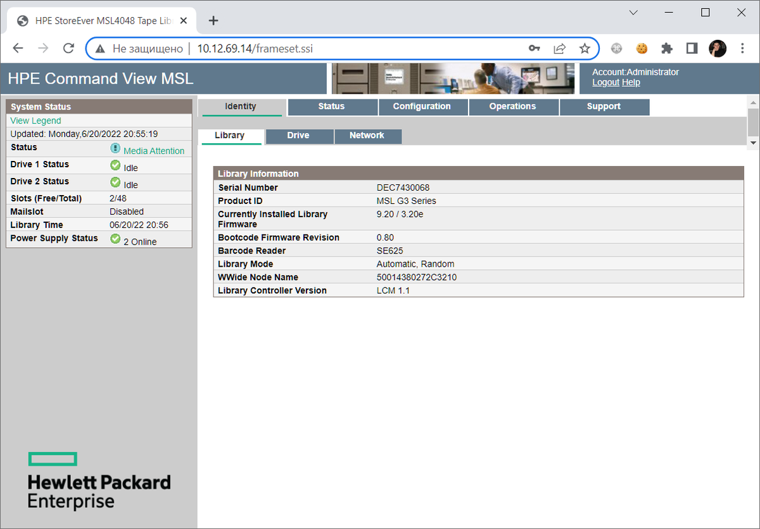760x529 pixels.
Task: Click barcode reader value SE625
Action: [x=390, y=251]
